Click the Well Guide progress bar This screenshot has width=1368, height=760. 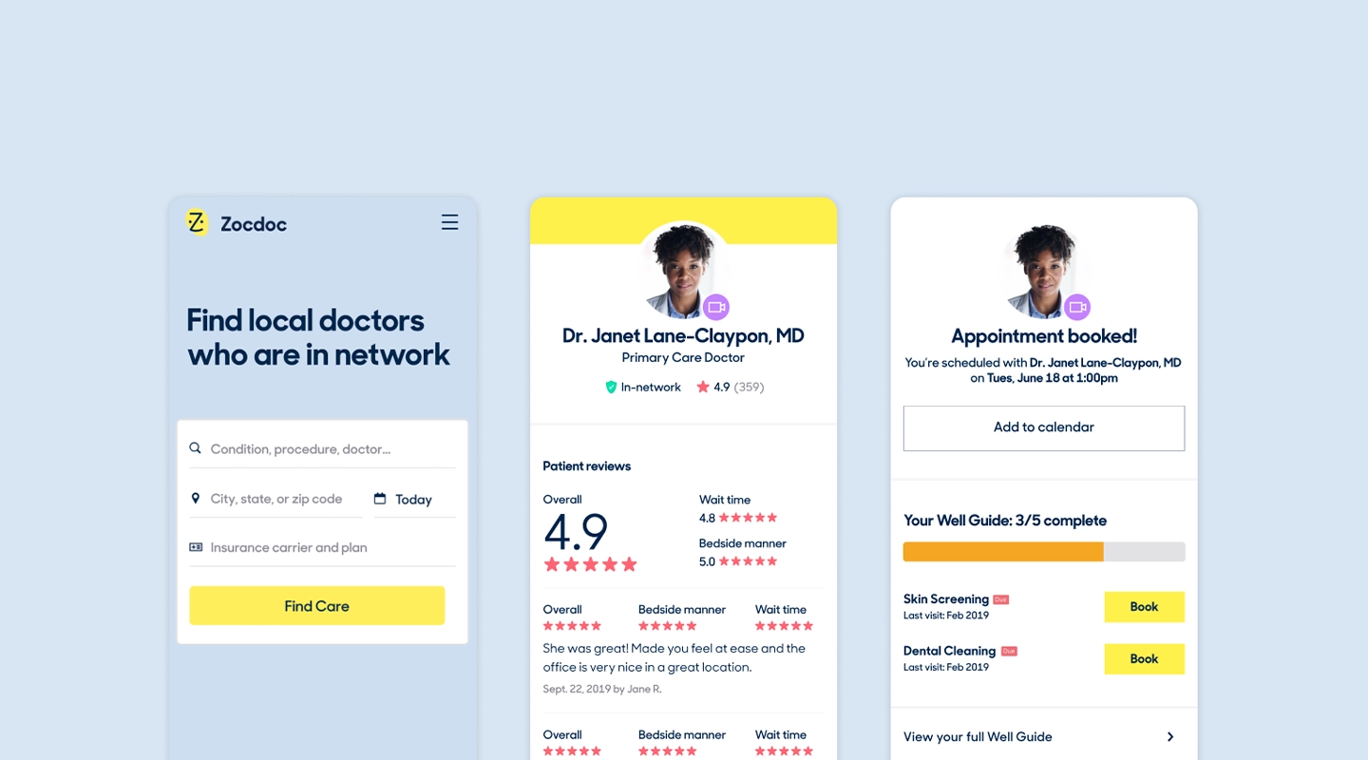tap(1044, 552)
